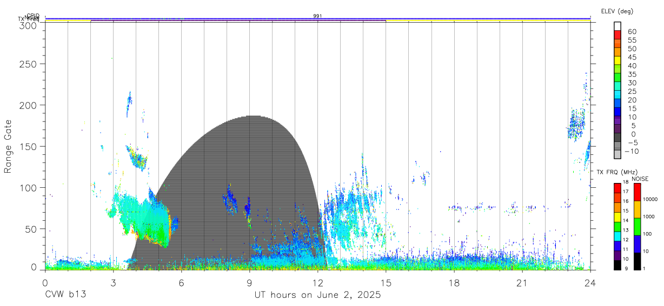Click the '3' tick on the UT hours axis
The height and width of the screenshot is (306, 664).
[114, 283]
